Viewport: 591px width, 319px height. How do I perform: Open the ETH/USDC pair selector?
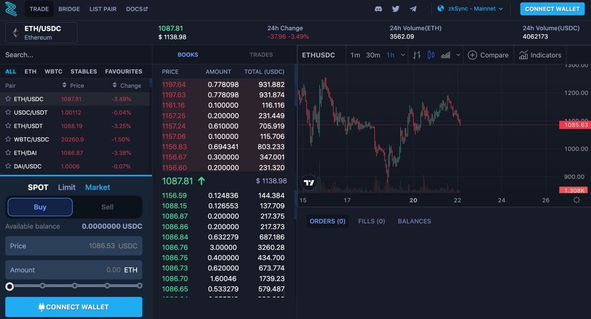point(41,32)
